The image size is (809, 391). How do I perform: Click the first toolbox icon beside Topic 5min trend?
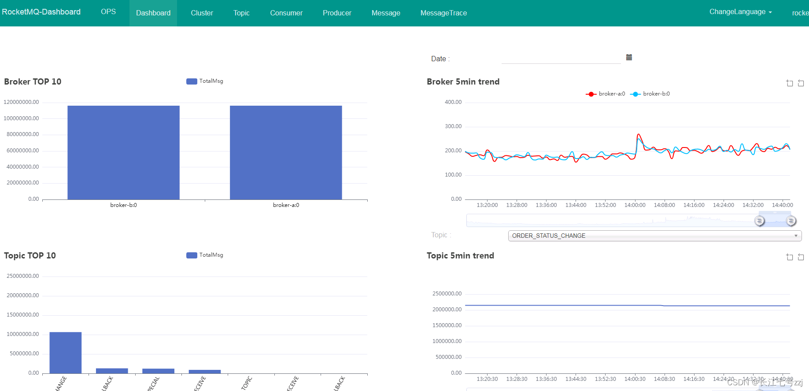[x=790, y=257]
